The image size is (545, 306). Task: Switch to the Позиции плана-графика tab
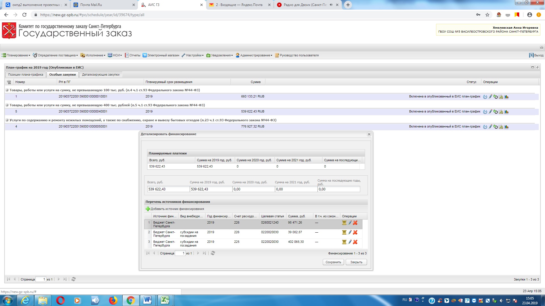[26, 75]
